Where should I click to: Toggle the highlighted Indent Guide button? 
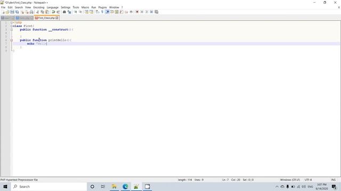click(x=107, y=12)
